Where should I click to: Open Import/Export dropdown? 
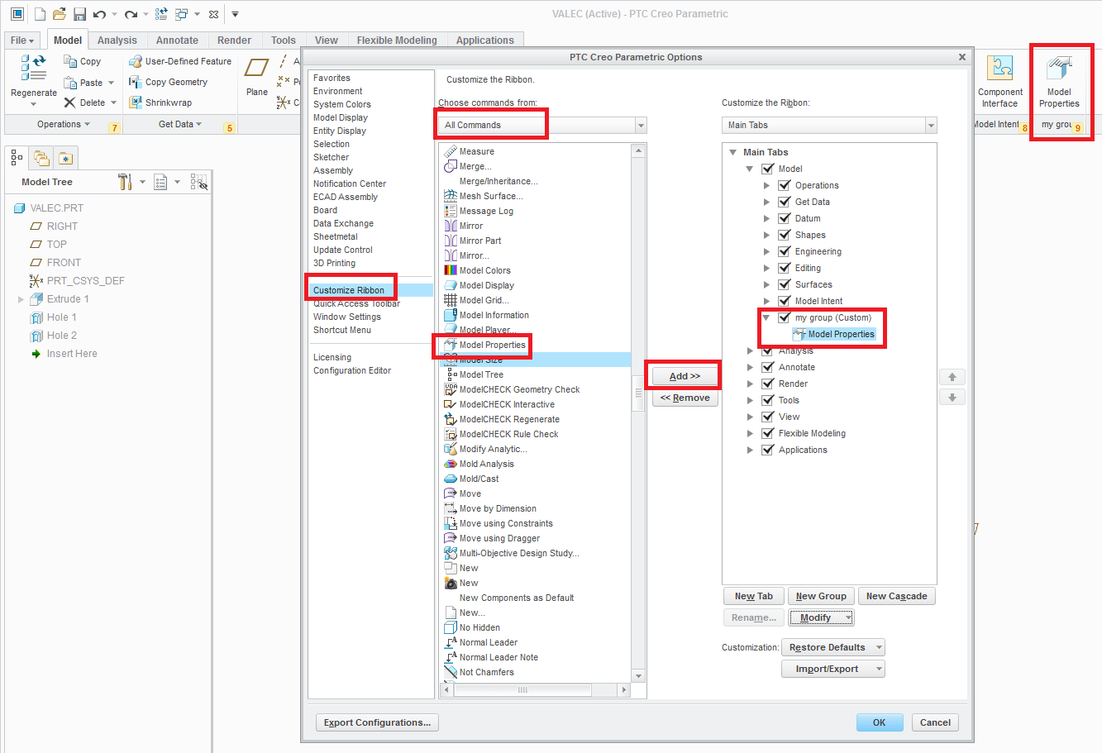(x=879, y=669)
